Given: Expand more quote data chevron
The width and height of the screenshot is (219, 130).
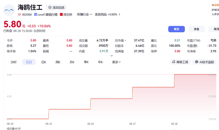Looking at the screenshot, I should [112, 56].
